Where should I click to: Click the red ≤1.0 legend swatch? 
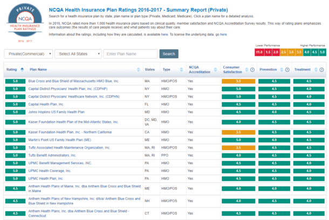(259, 52)
